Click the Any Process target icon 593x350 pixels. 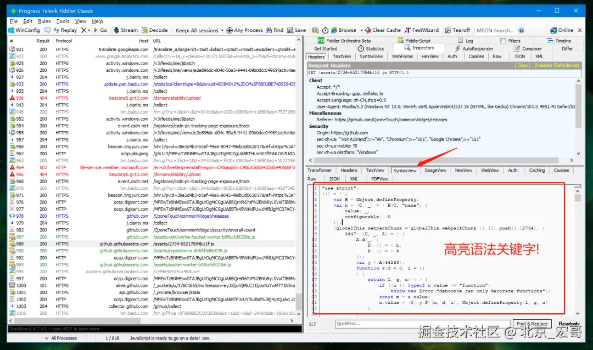(230, 30)
